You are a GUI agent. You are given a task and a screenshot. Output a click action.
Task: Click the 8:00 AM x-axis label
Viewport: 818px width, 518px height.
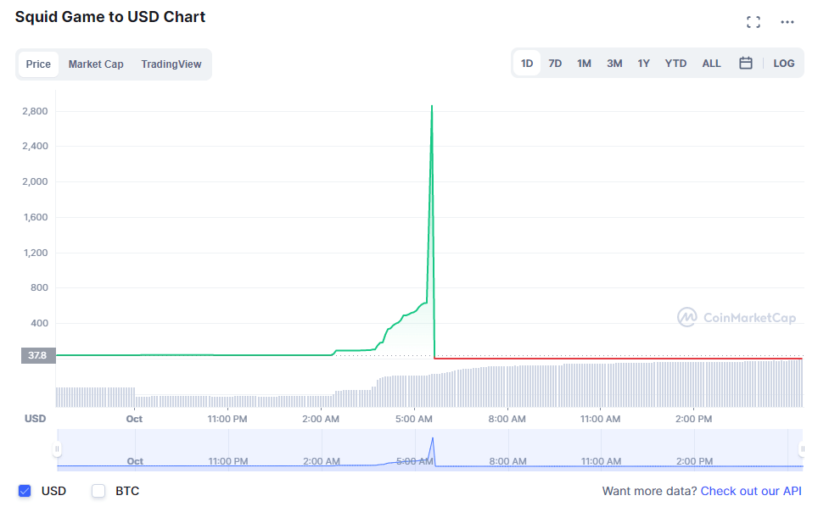tap(507, 419)
